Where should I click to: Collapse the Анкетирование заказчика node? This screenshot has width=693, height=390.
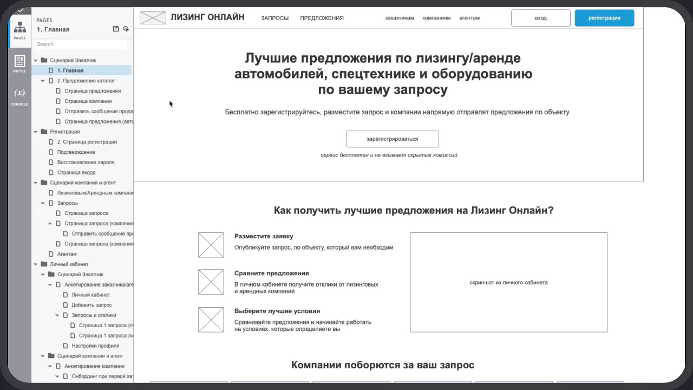pyautogui.click(x=50, y=284)
